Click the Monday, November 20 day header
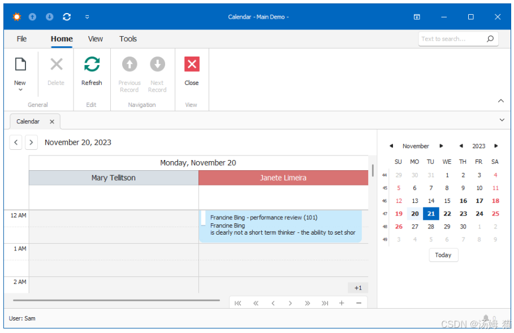This screenshot has height=333, width=514. pyautogui.click(x=198, y=163)
